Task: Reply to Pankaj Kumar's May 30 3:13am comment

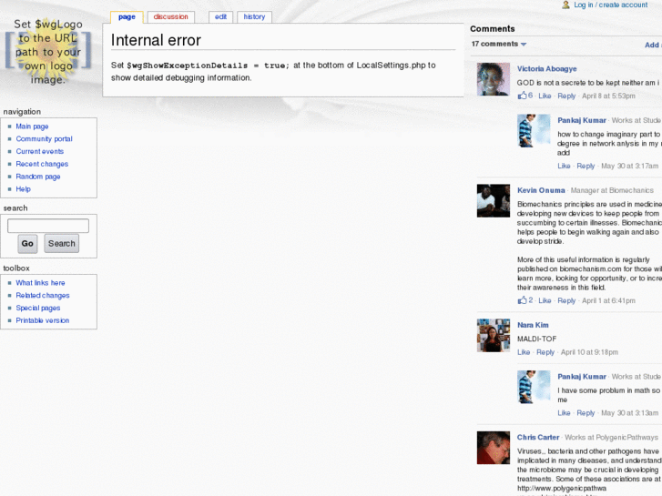Action: pos(586,413)
